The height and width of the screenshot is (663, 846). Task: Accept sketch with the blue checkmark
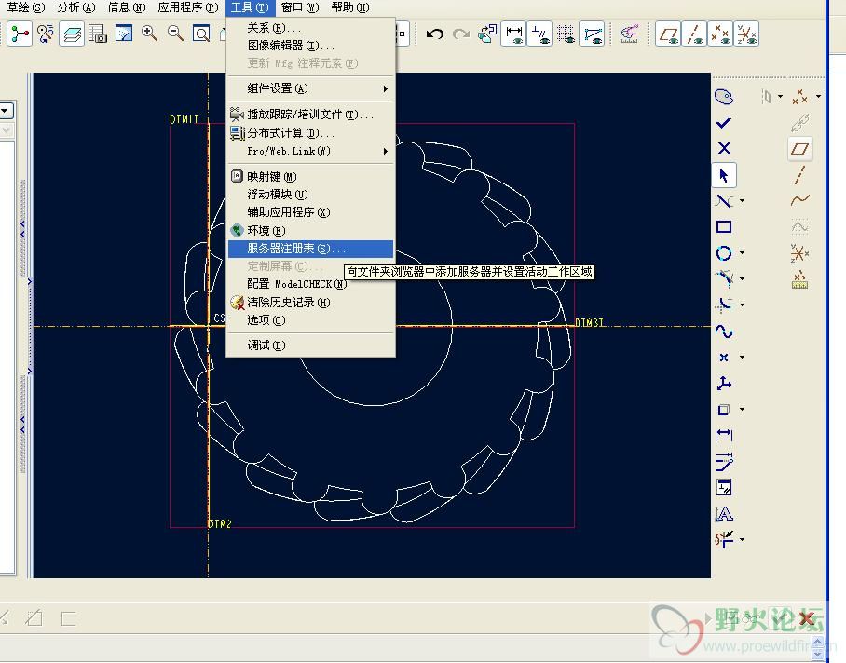(x=724, y=123)
